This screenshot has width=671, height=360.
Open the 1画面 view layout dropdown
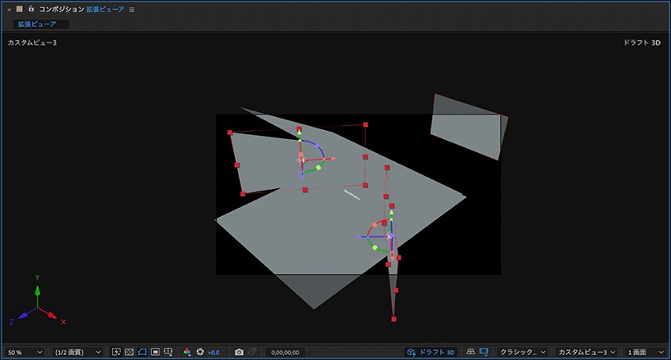[x=645, y=353]
